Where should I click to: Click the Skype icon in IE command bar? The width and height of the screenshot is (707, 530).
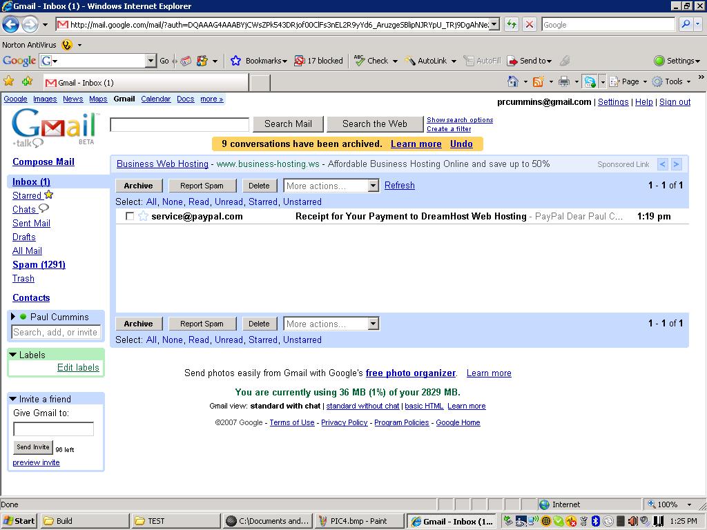[x=590, y=81]
